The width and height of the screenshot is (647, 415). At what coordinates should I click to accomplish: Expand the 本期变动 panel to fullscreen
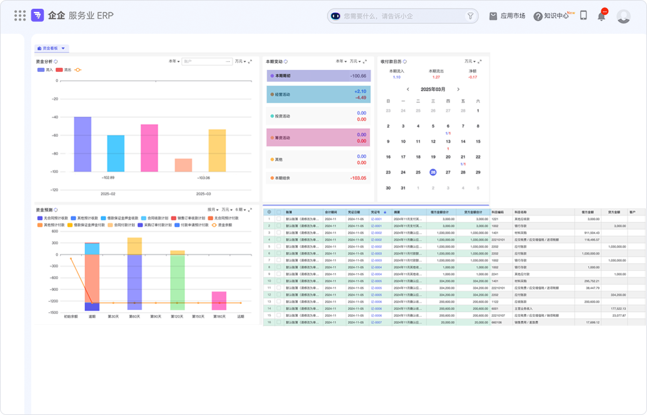coord(365,61)
